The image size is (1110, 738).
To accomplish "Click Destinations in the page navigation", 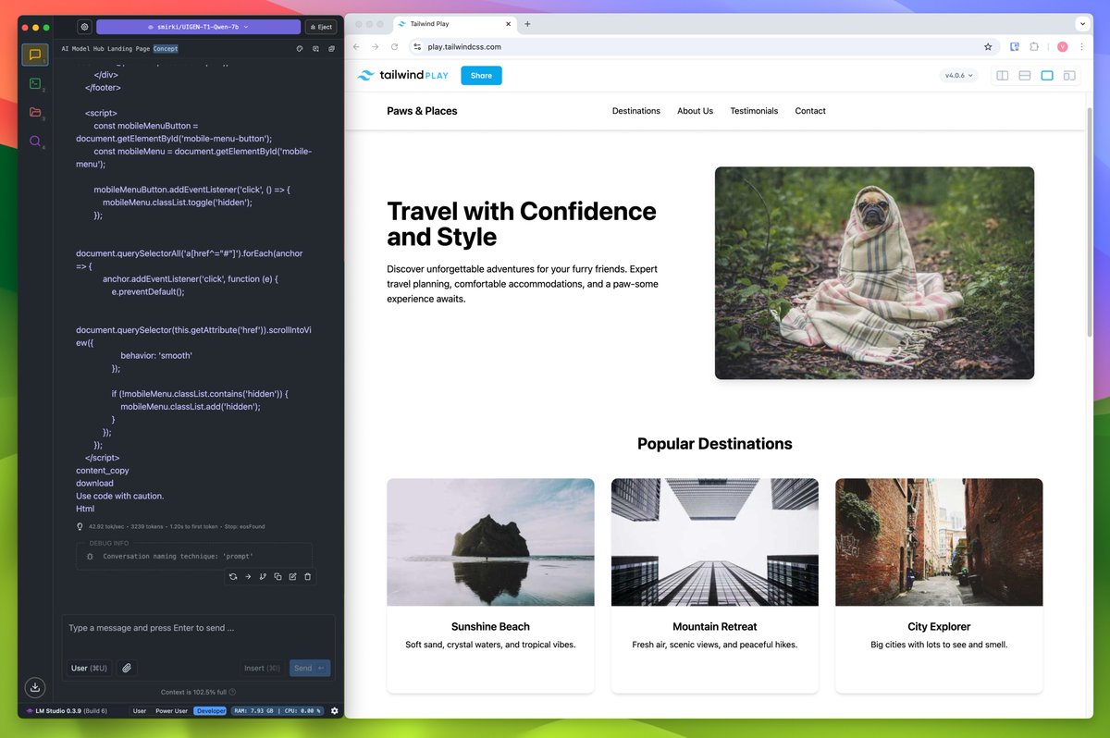I will 636,111.
